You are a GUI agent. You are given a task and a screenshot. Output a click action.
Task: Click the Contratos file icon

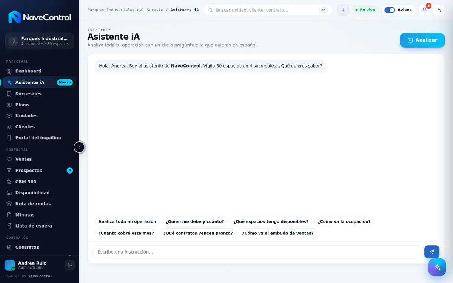[9, 247]
